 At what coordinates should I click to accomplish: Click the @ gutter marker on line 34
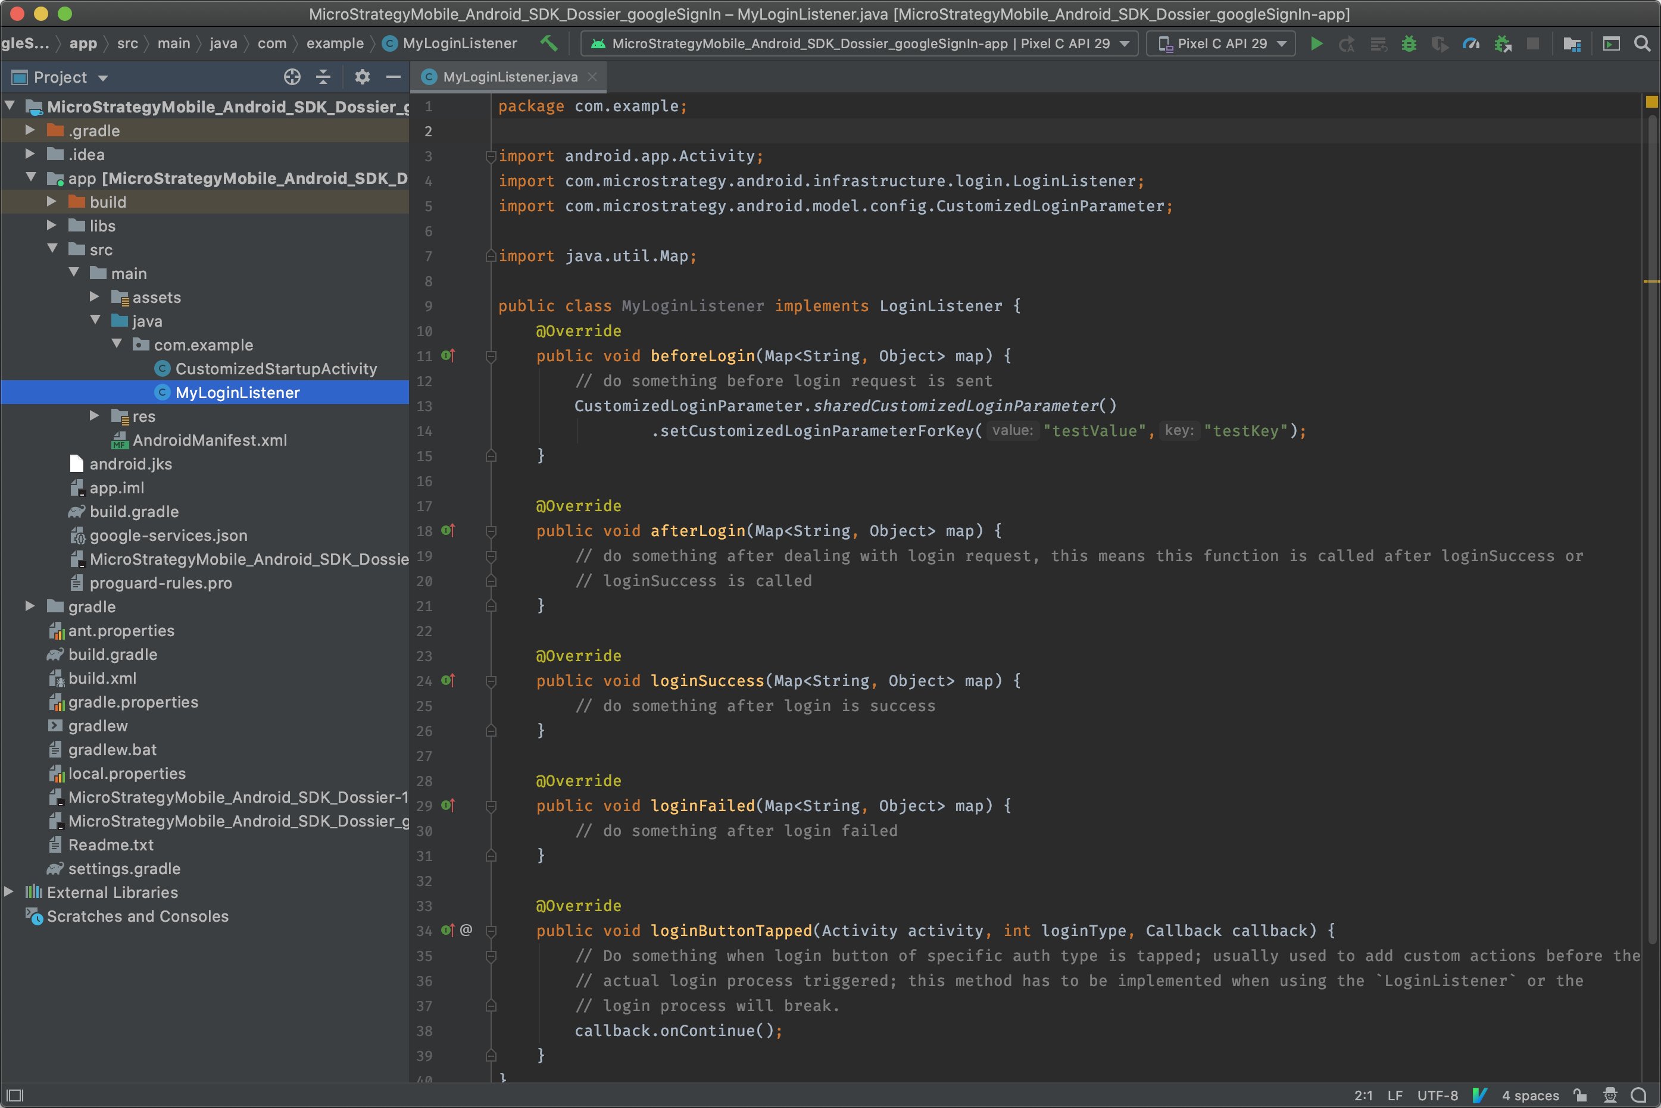pyautogui.click(x=466, y=930)
